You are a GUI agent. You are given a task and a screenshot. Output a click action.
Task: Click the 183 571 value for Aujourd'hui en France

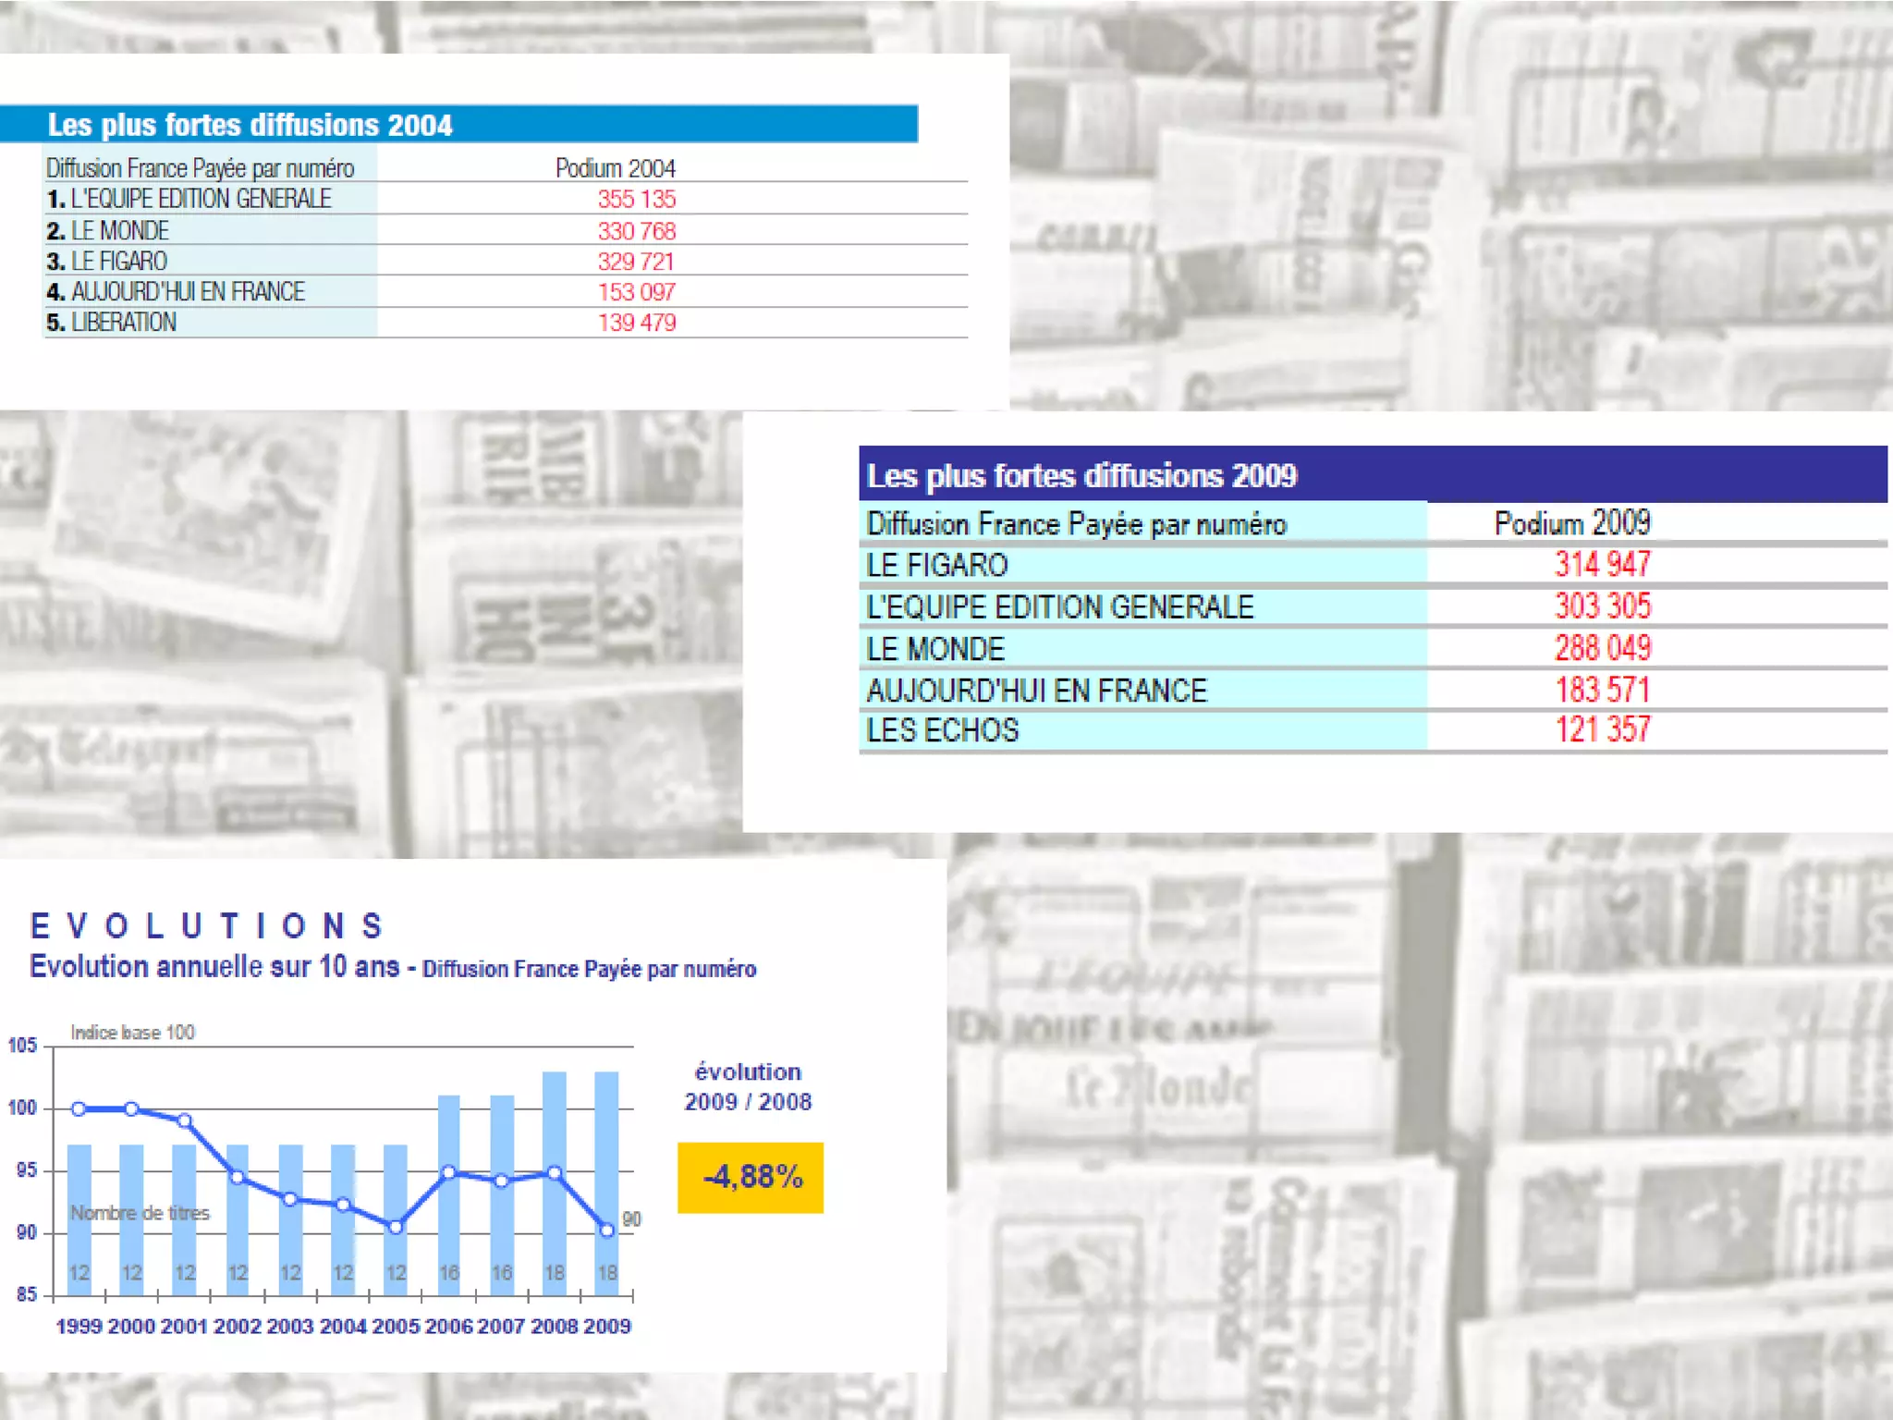click(1602, 690)
